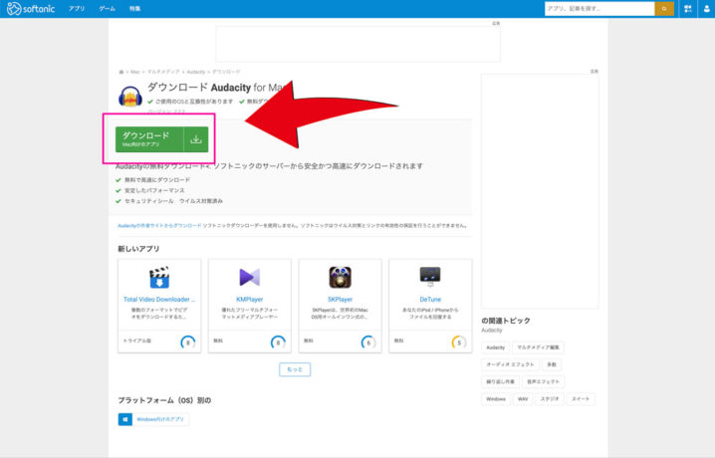Viewport: 715px width, 458px height.
Task: Select the スタジオ topic tag
Action: (550, 399)
